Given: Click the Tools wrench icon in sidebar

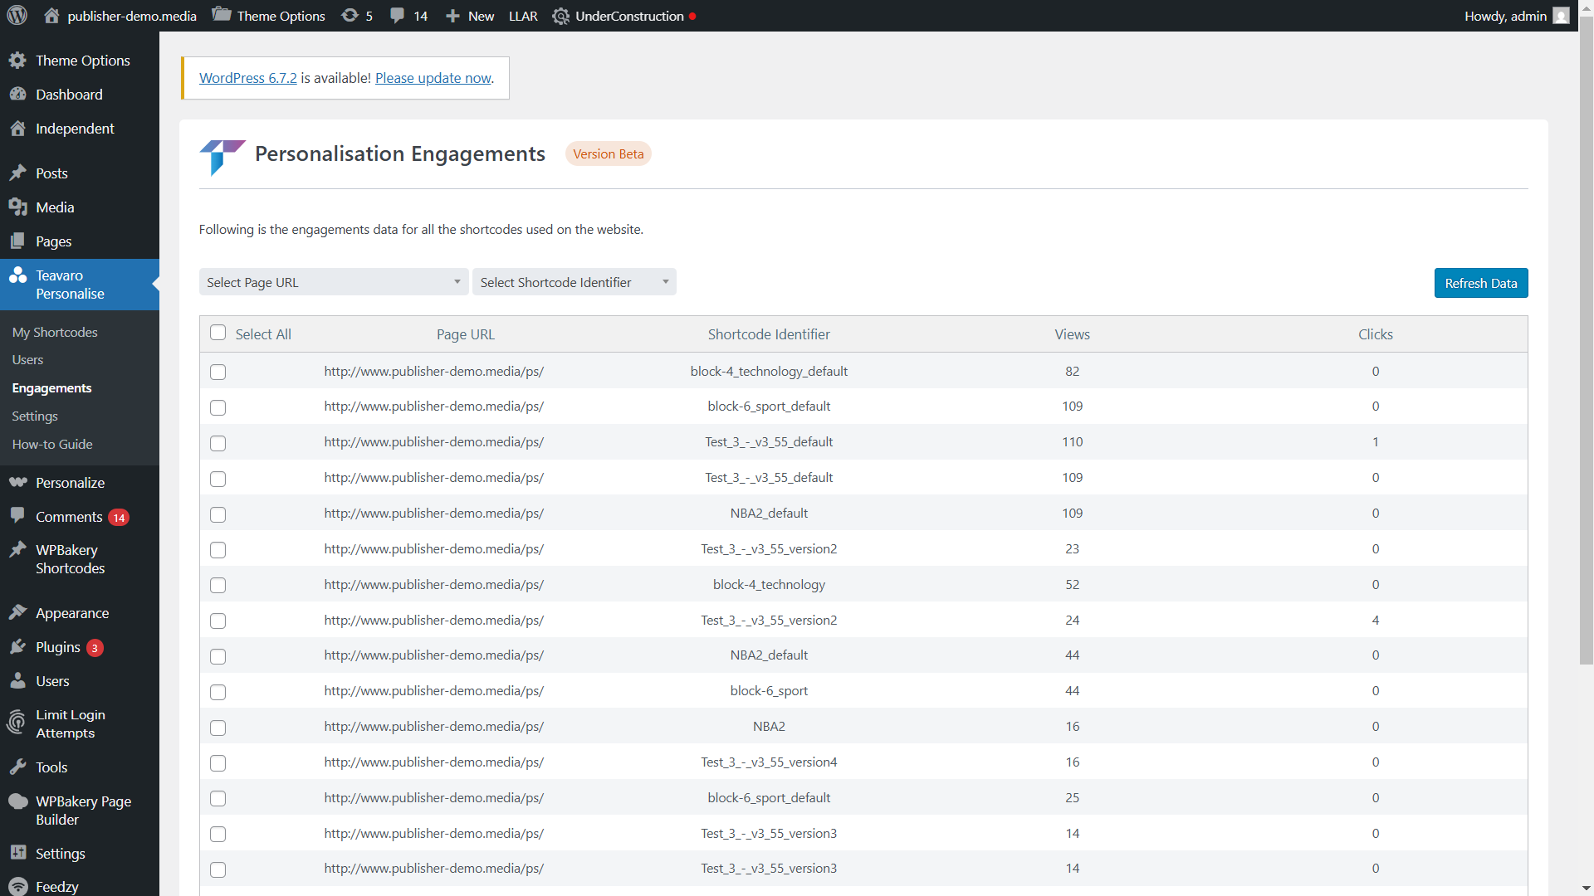Looking at the screenshot, I should pos(17,767).
